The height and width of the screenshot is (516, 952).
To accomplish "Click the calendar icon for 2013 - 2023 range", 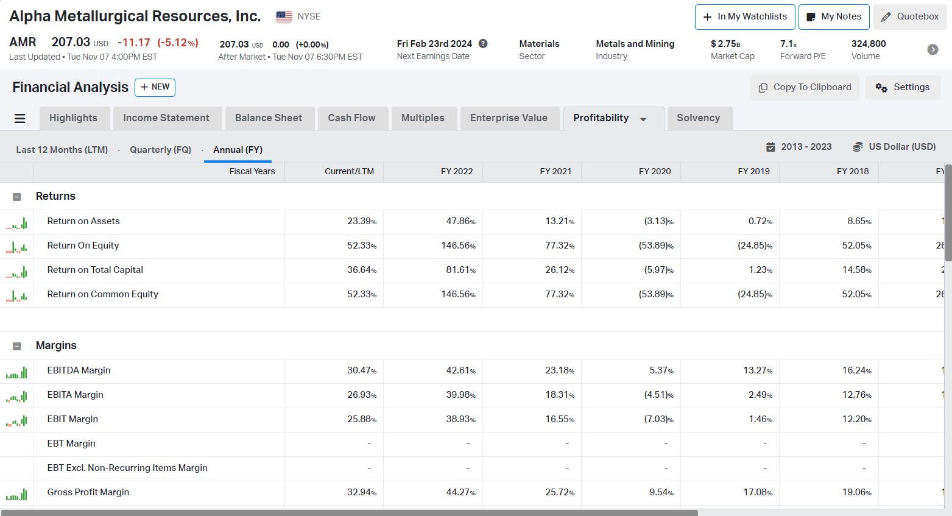I will (770, 147).
